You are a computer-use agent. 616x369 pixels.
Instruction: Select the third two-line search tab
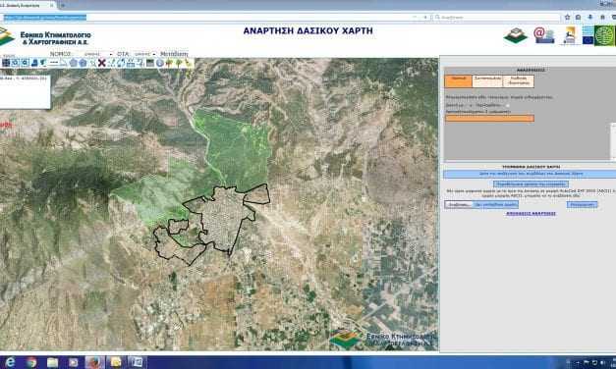pos(518,80)
